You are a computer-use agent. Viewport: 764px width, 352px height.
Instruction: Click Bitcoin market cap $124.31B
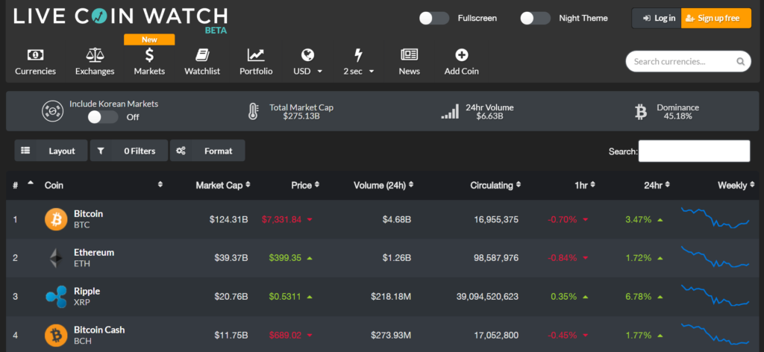[x=229, y=219]
